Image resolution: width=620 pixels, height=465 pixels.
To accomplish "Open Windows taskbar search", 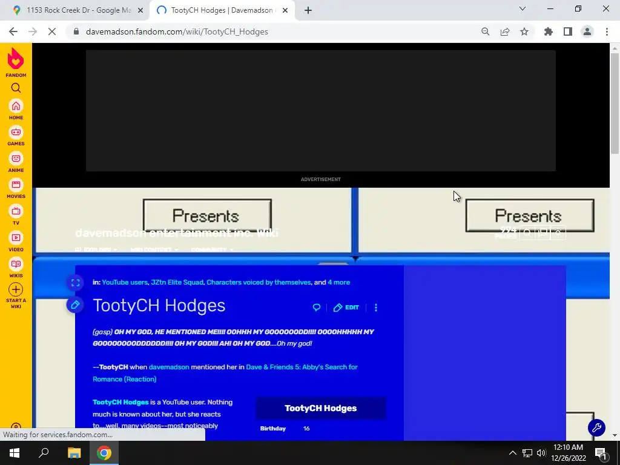I will 44,453.
